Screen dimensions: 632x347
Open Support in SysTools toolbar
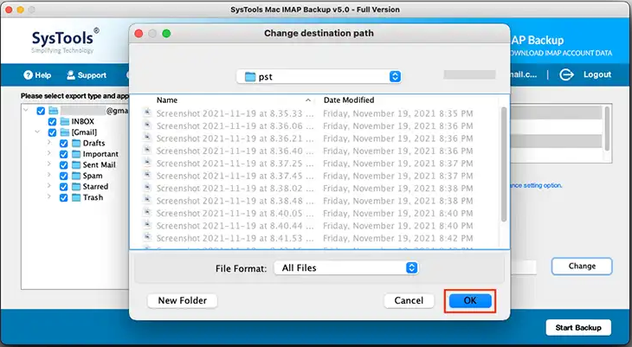click(x=87, y=75)
